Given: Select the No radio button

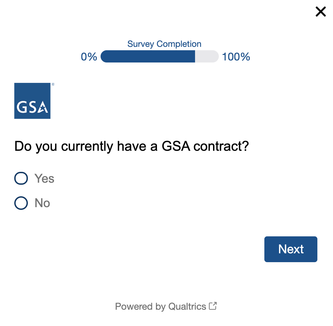Looking at the screenshot, I should [x=21, y=203].
